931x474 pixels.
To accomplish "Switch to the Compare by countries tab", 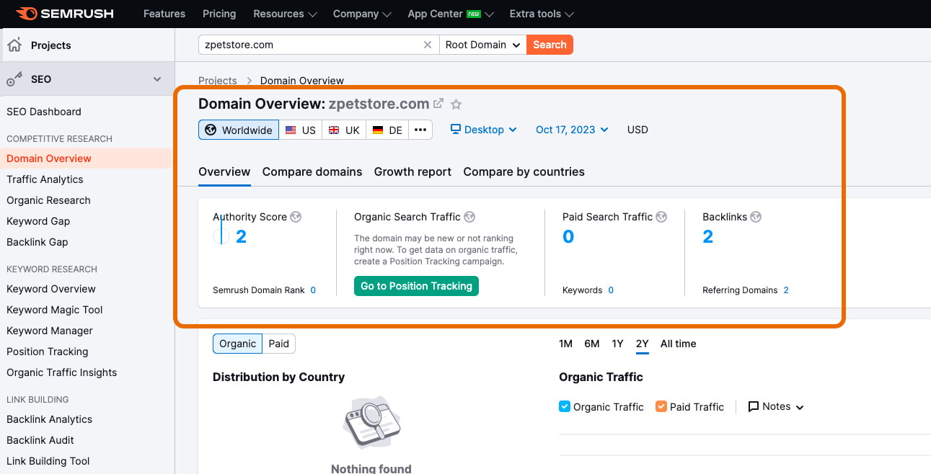I will click(524, 171).
